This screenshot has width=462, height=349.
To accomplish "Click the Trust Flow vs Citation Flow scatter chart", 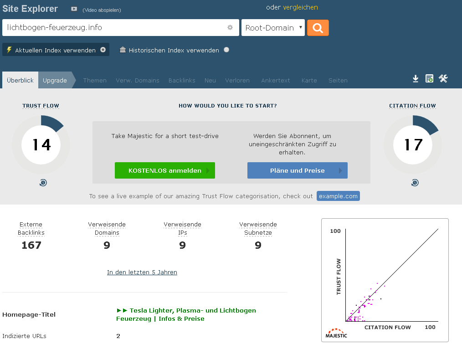I will click(x=385, y=280).
